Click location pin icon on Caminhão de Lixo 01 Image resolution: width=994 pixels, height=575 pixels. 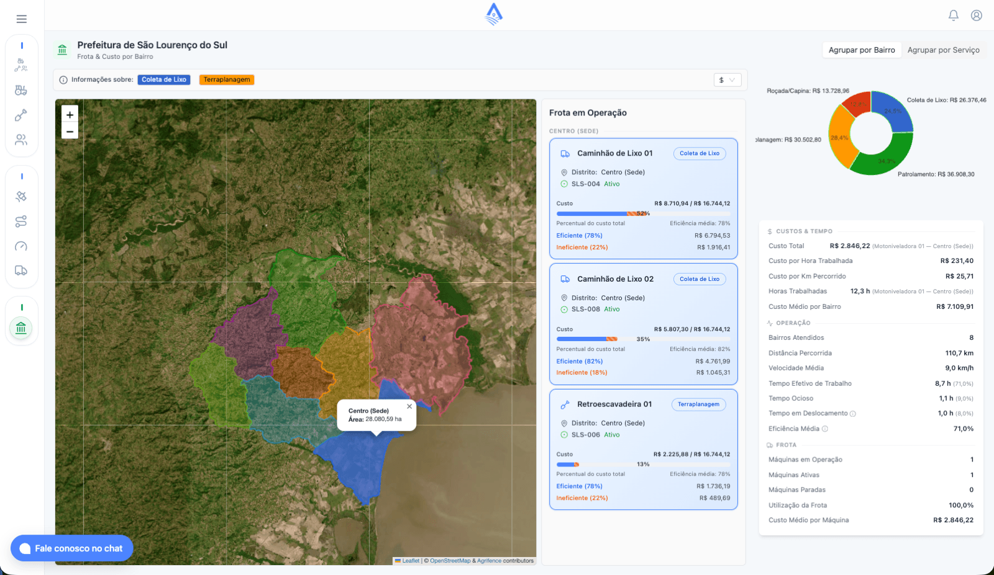[564, 172]
